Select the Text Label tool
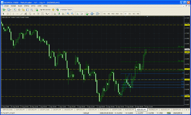 coord(38,14)
